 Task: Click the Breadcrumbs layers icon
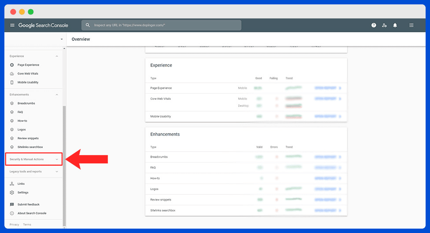[12, 103]
